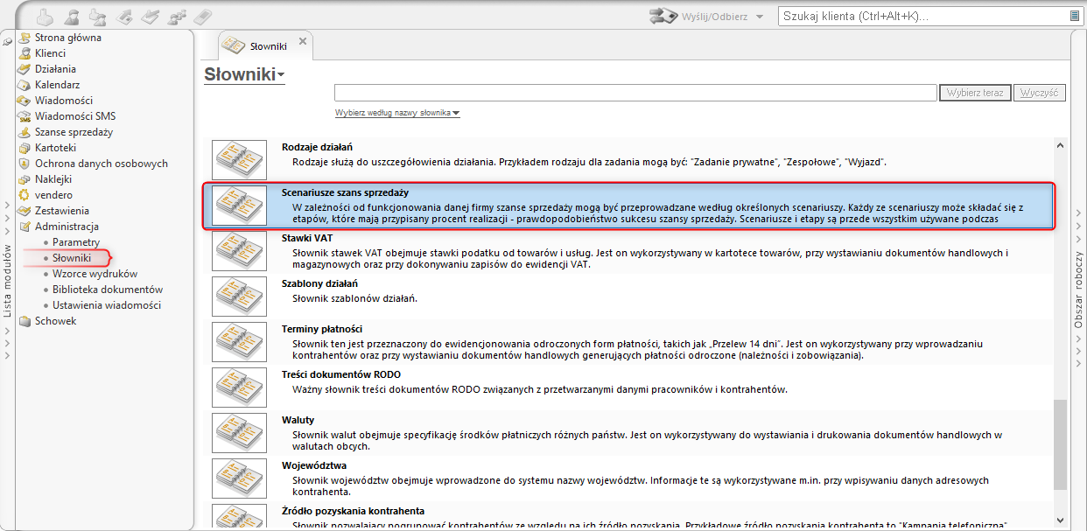Click the Treści dokumentów RODO dictionary icon
The width and height of the screenshot is (1087, 531).
[239, 388]
